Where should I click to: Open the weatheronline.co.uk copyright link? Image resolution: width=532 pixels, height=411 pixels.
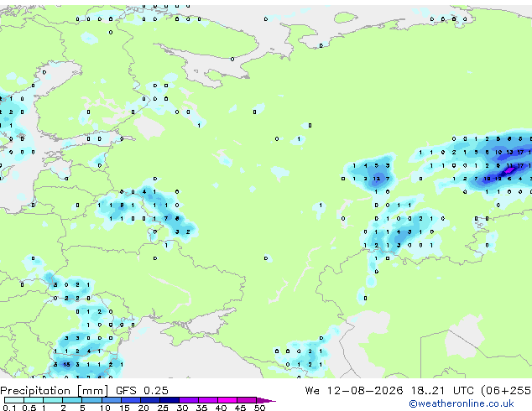point(462,403)
